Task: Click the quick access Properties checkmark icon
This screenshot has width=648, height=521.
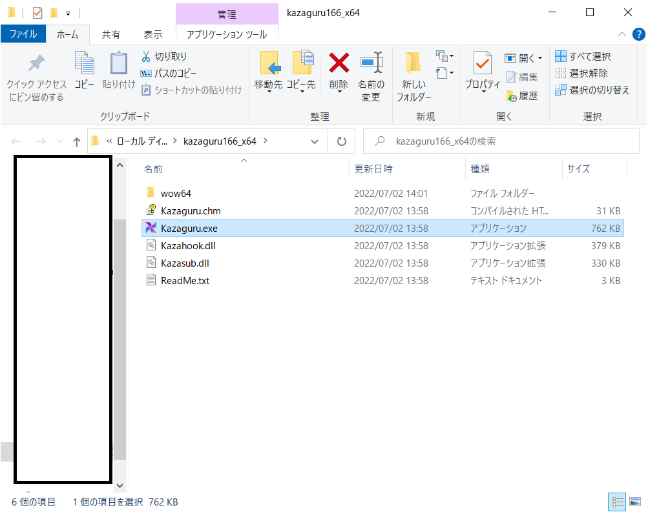Action: point(37,13)
